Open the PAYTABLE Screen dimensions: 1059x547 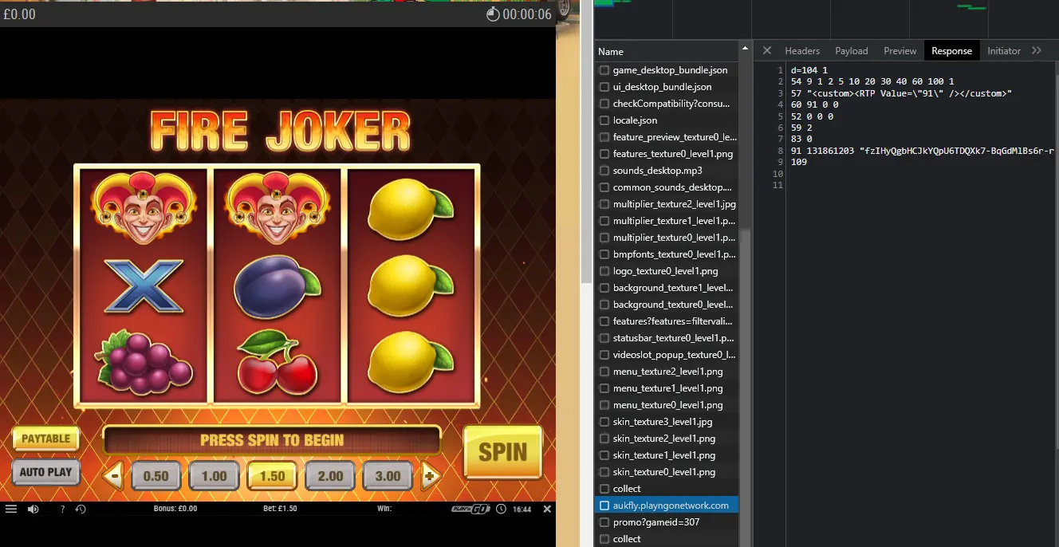pos(46,439)
